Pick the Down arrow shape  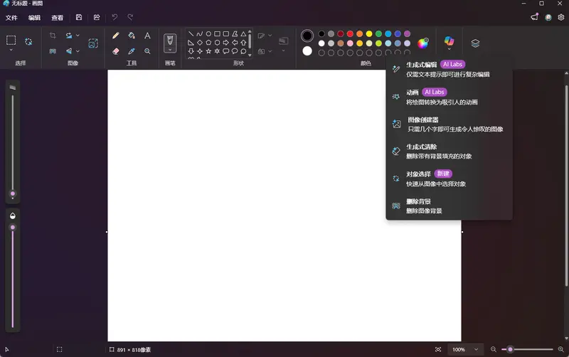point(191,51)
